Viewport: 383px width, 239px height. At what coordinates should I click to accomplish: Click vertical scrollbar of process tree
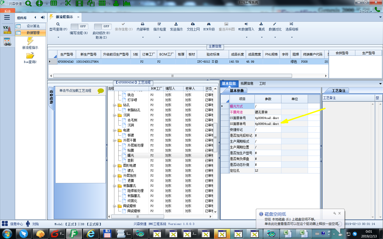click(215, 137)
